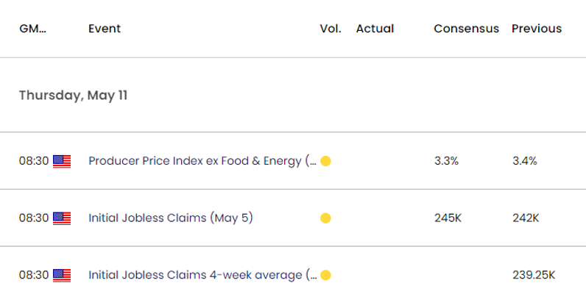Click the 239.25K previous value

[x=534, y=276]
